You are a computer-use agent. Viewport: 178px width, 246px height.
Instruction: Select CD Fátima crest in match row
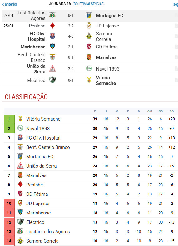coord(89,47)
